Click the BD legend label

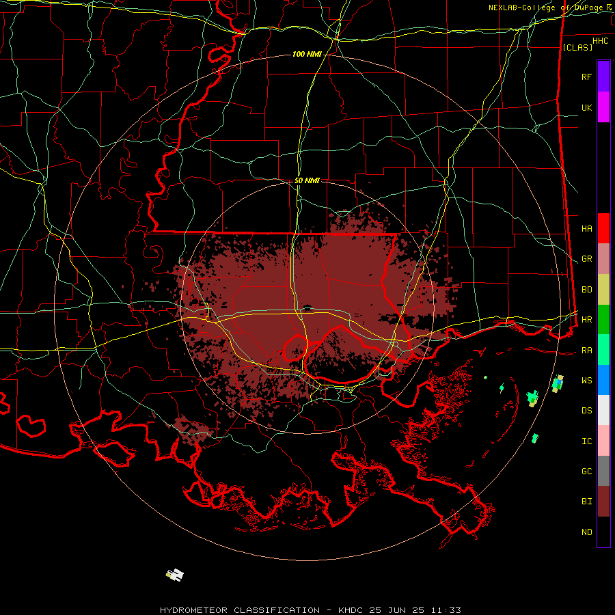[586, 290]
